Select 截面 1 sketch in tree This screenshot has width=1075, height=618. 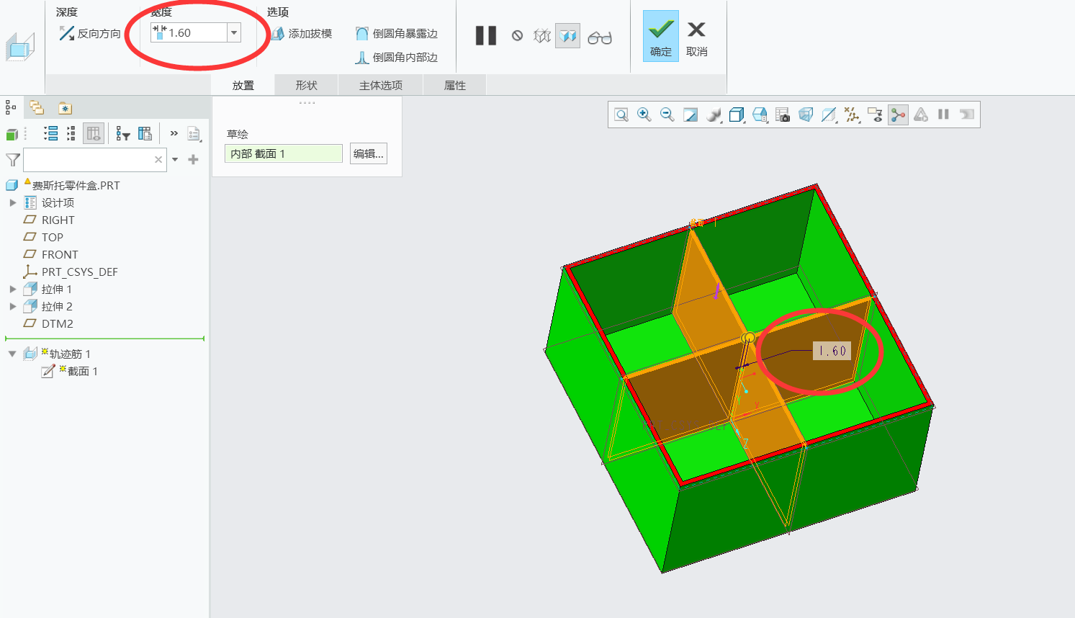(82, 371)
